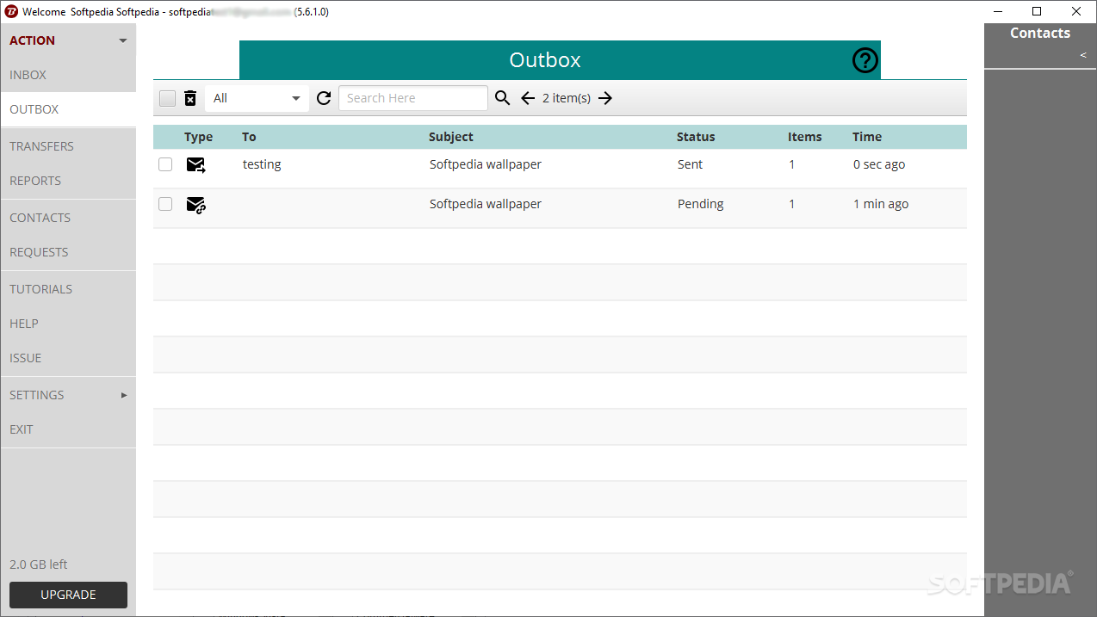Screen dimensions: 1097x617
Task: Maximize the application window
Action: point(1037,12)
